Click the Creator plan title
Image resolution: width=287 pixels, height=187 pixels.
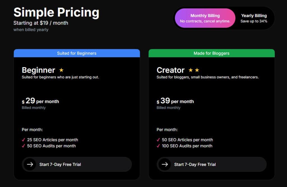coord(170,70)
